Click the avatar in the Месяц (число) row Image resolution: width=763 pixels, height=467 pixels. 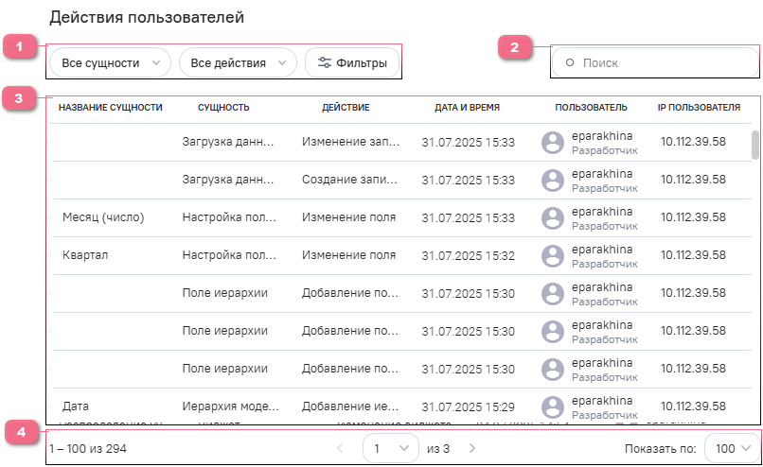(x=553, y=218)
